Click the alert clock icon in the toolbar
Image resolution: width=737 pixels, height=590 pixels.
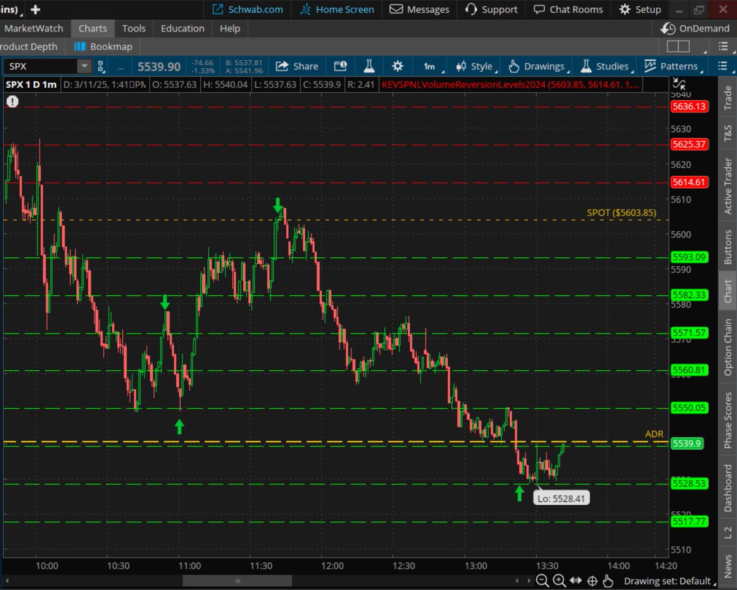click(340, 66)
